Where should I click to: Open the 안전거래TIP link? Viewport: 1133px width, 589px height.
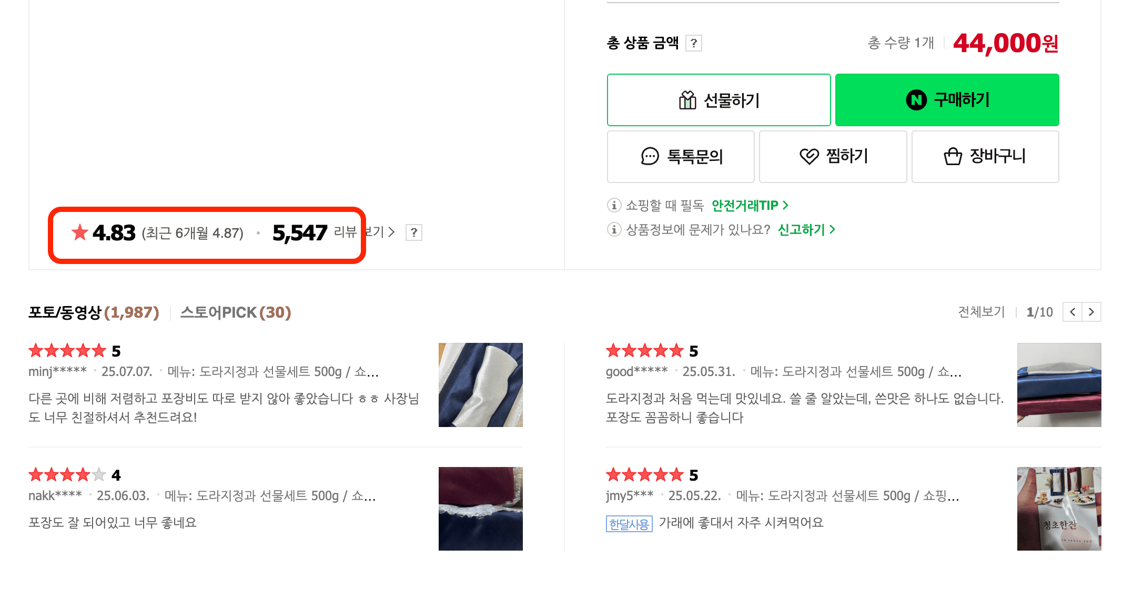pos(744,205)
